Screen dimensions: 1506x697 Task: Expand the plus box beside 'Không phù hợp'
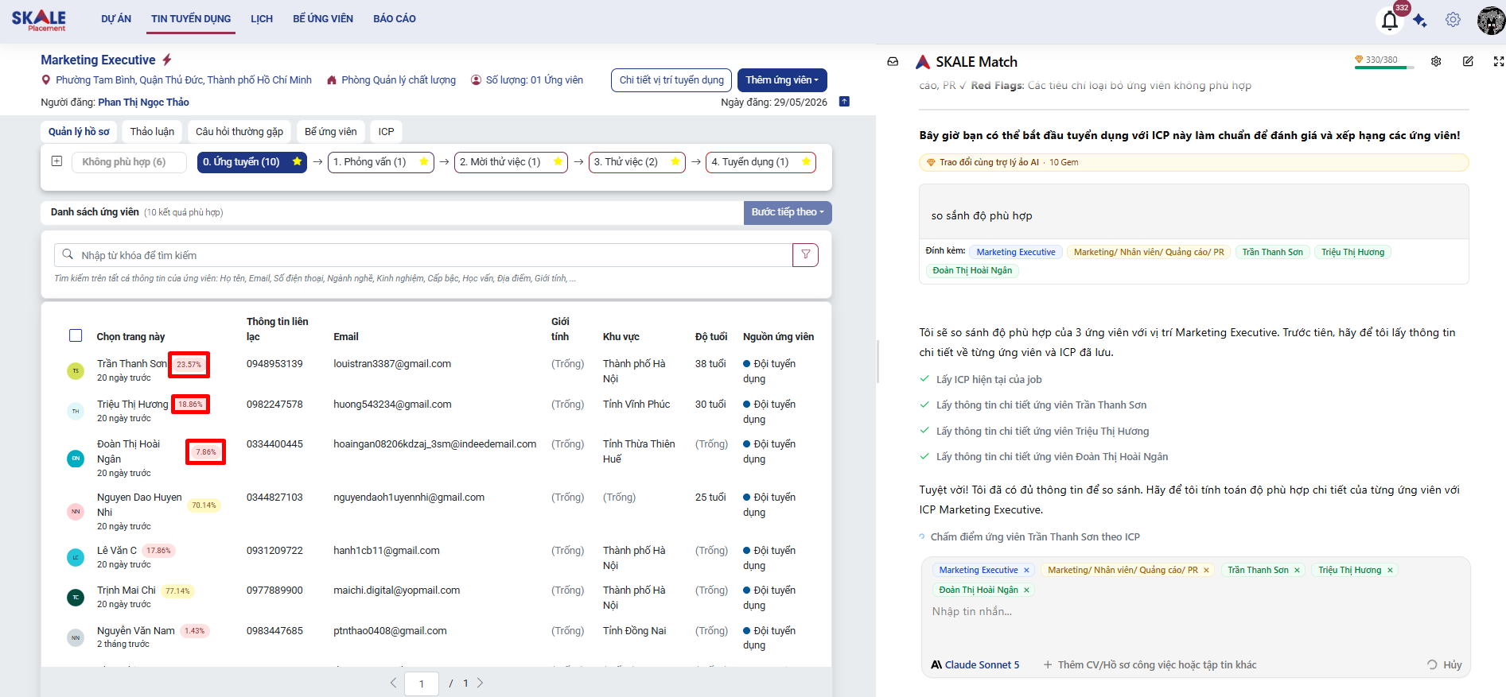point(56,161)
